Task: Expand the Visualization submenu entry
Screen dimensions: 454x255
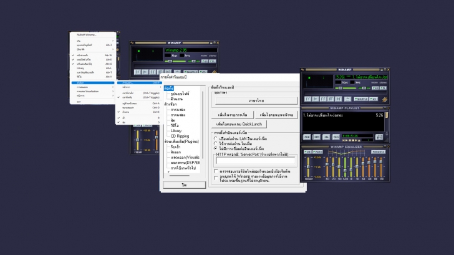Action: pos(93,92)
